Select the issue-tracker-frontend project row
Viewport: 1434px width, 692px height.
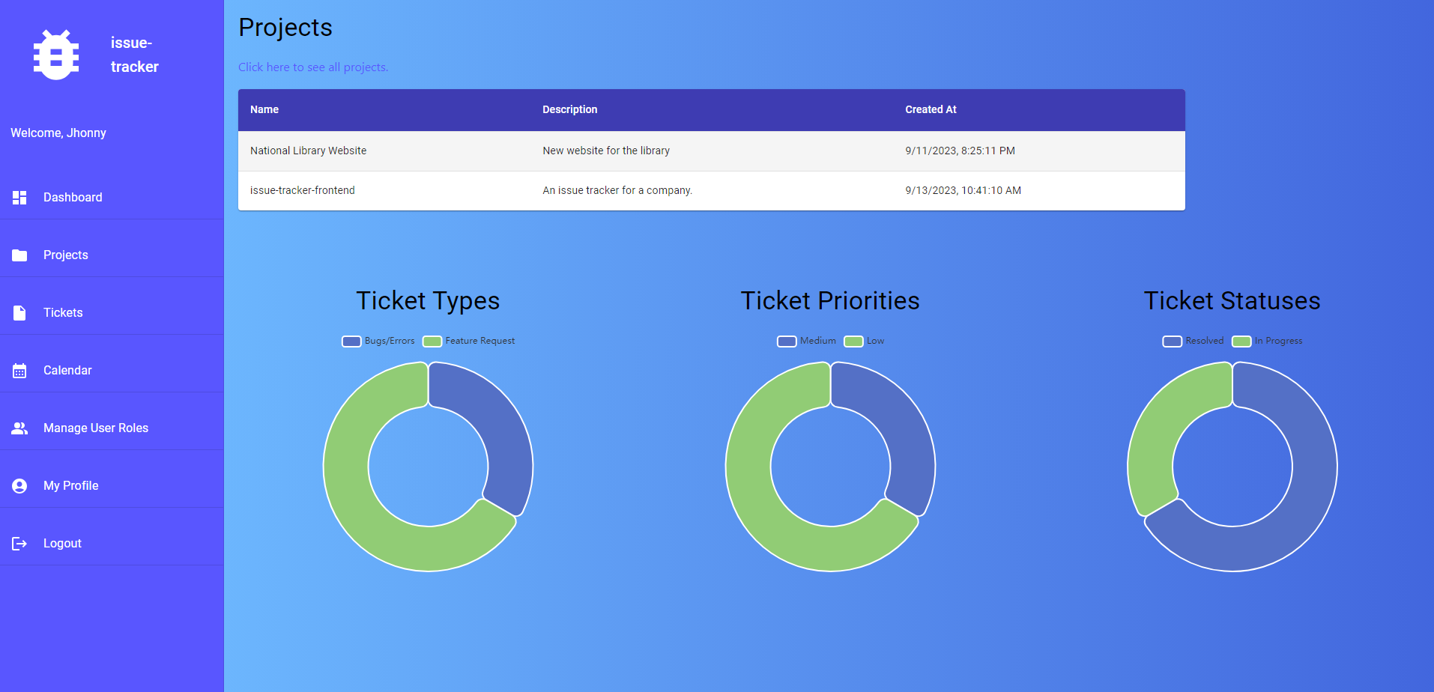(303, 190)
